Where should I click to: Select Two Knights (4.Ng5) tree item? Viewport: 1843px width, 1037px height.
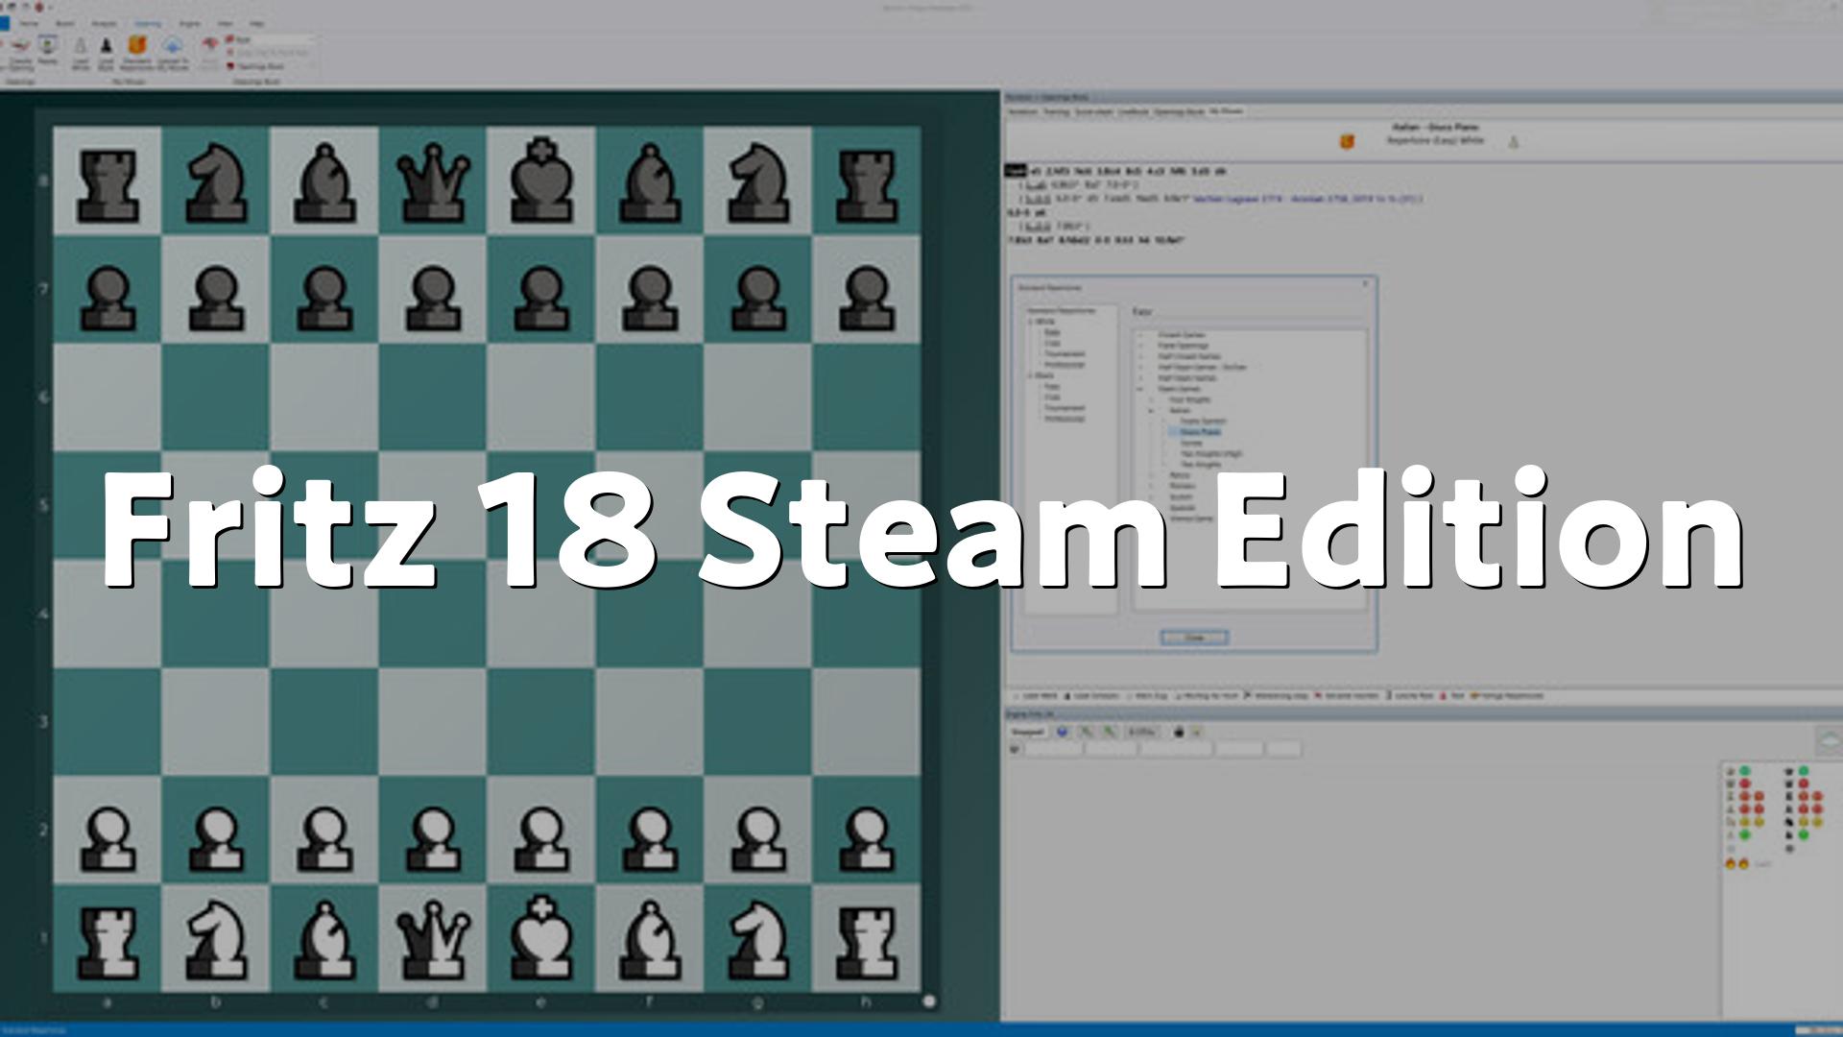(x=1211, y=453)
